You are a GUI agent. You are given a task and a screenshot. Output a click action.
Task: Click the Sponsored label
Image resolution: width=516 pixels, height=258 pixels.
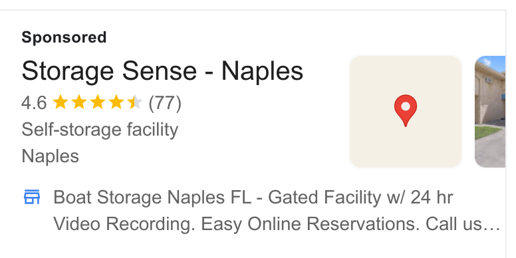click(64, 37)
